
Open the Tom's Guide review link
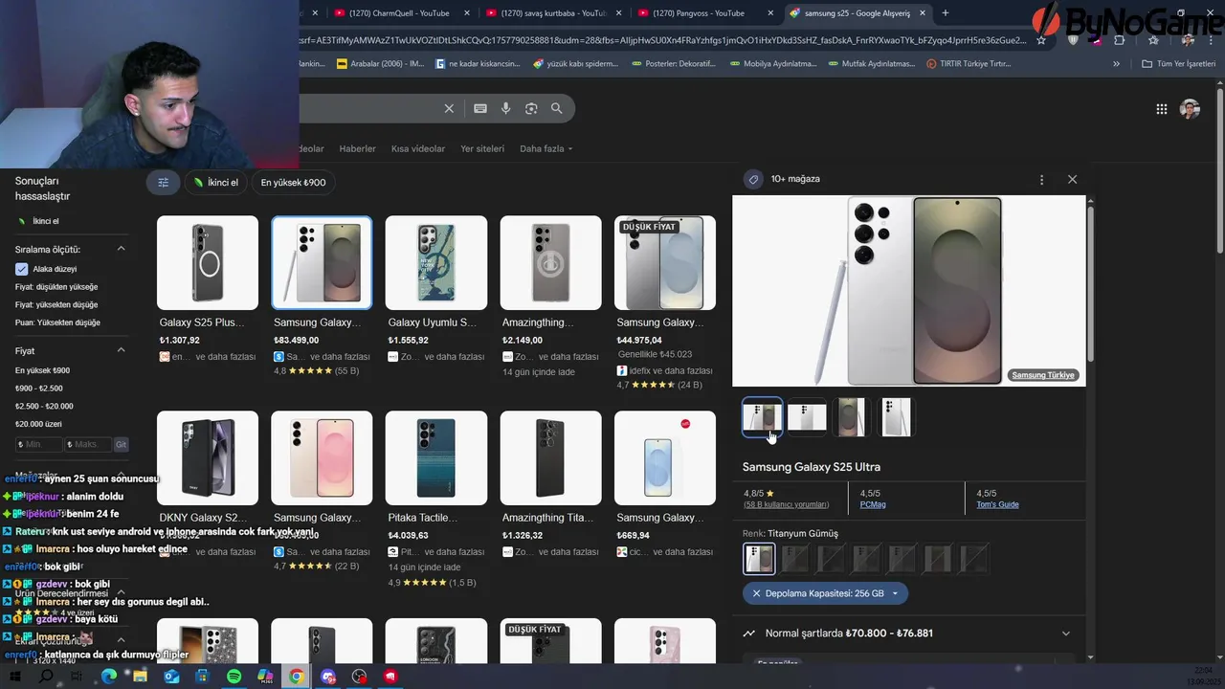997,504
